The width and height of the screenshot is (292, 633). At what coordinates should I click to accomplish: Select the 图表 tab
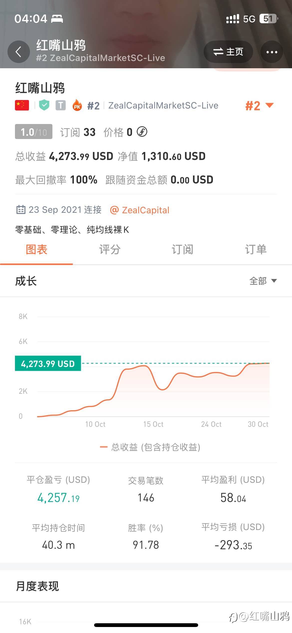36,249
